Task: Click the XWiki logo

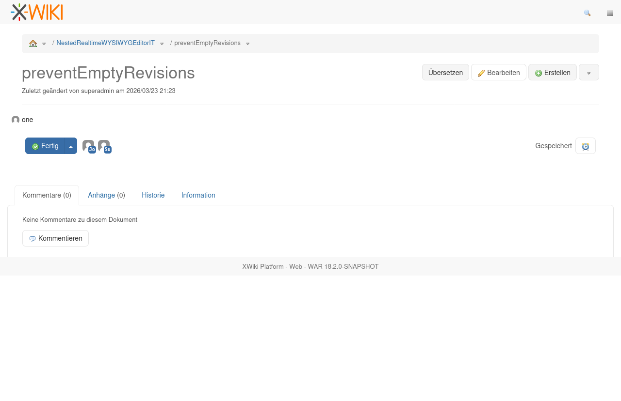Action: [x=37, y=12]
